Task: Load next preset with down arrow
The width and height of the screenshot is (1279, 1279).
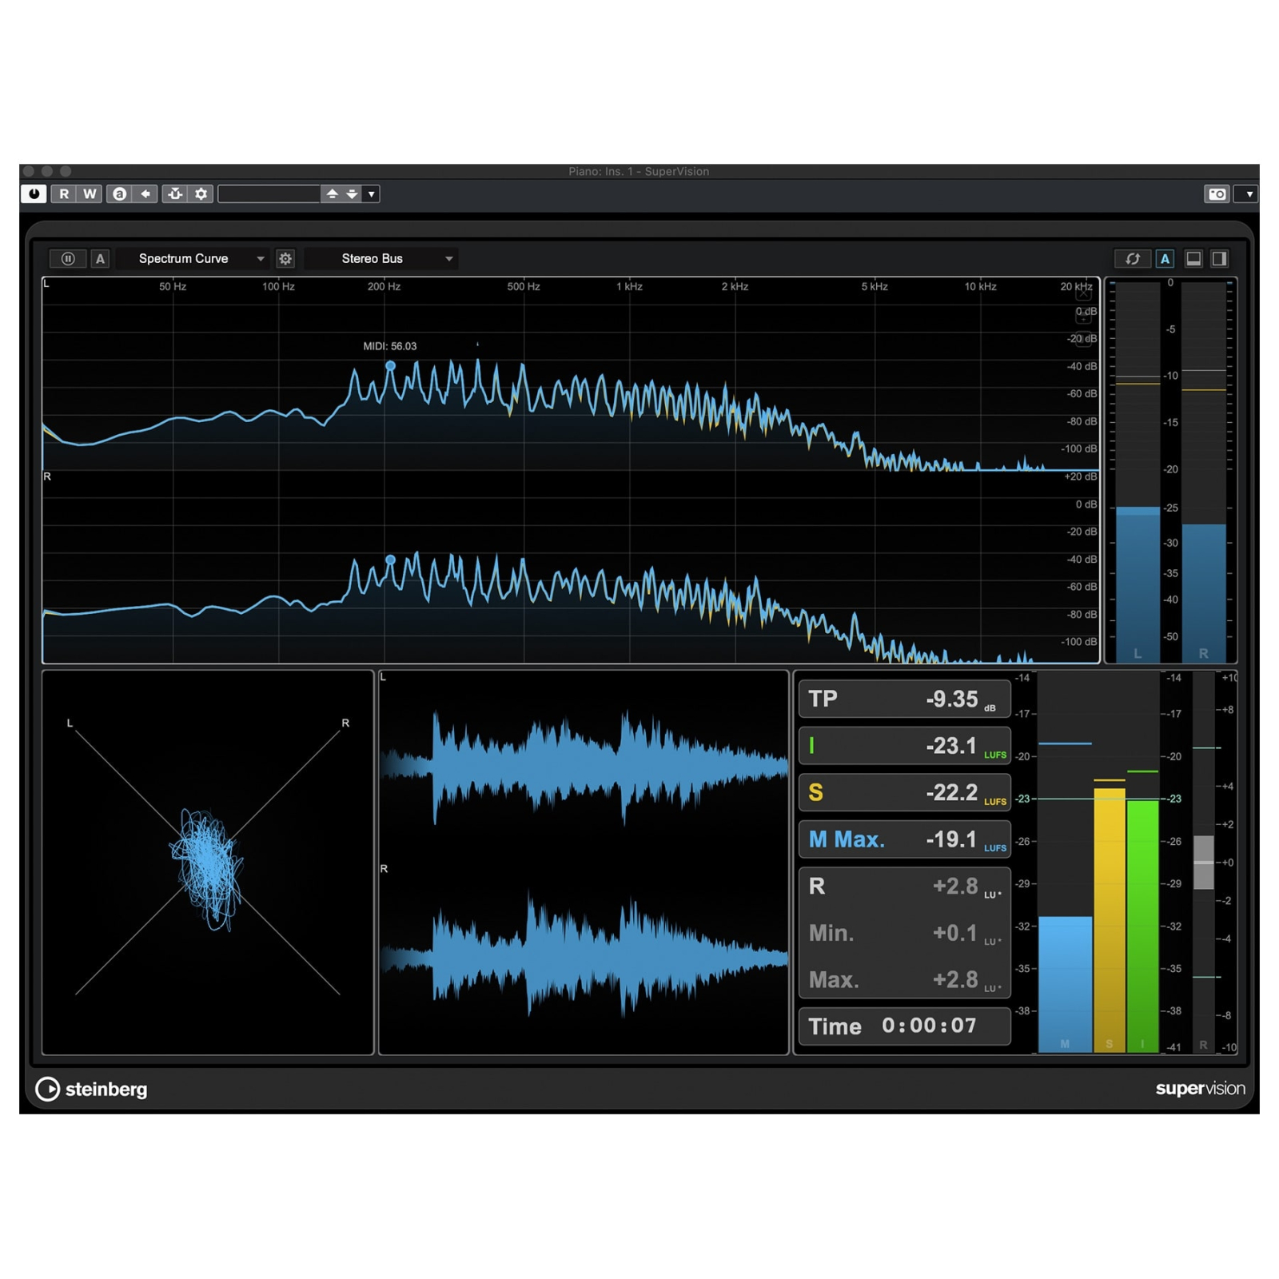Action: point(352,193)
